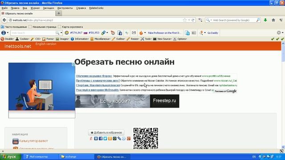The width and height of the screenshot is (285, 160).
Task: Open the Forms dropdown menu
Action: (x=49, y=39)
